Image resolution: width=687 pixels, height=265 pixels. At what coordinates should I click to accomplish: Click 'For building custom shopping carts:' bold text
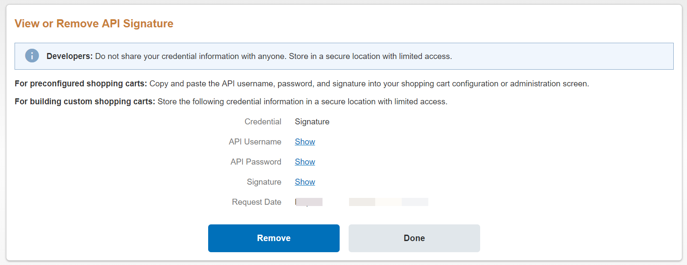click(85, 101)
